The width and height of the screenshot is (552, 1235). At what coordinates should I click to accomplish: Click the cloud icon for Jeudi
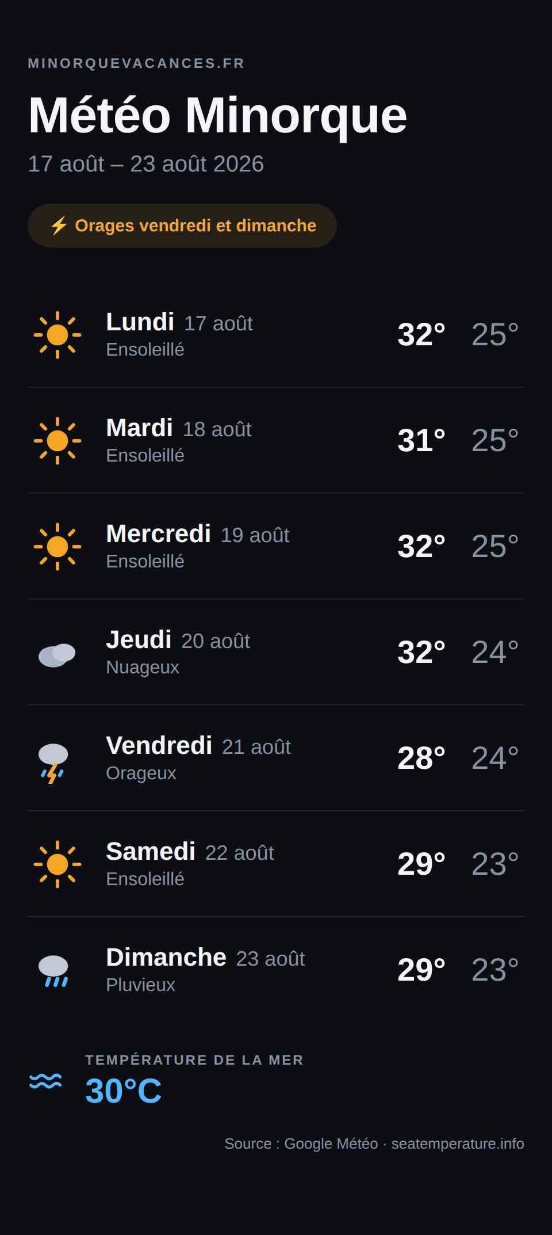[x=57, y=655]
